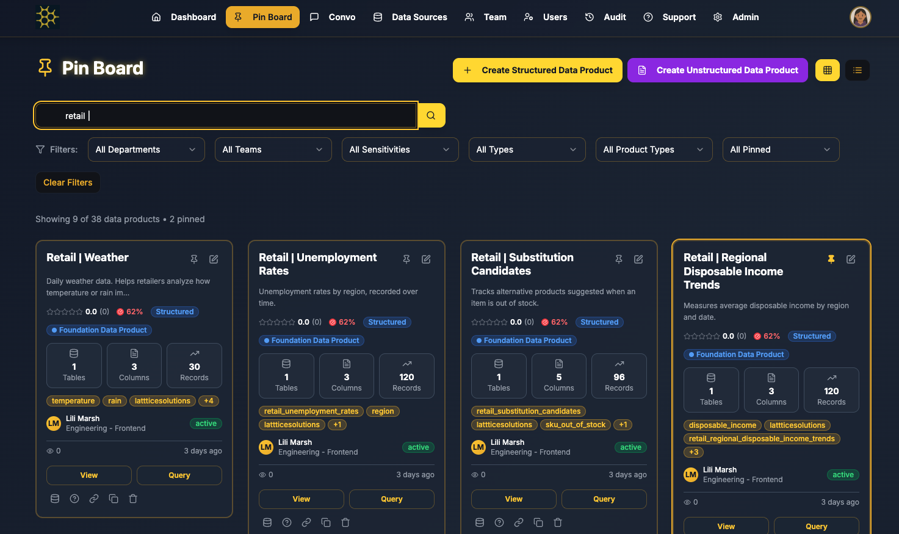The height and width of the screenshot is (534, 899).
Task: Focus the search field containing "retail"
Action: pyautogui.click(x=226, y=115)
